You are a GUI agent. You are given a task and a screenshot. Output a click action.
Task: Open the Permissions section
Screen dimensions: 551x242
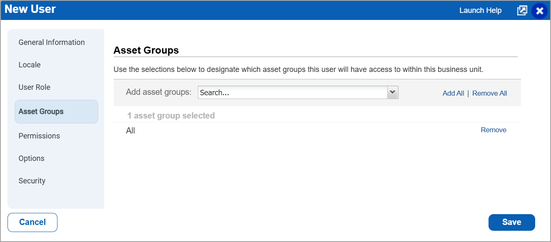click(39, 136)
